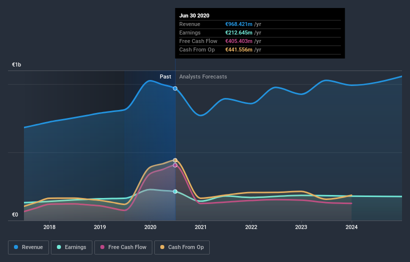Click the €212.645m earnings value
Image resolution: width=410 pixels, height=262 pixels.
click(239, 32)
